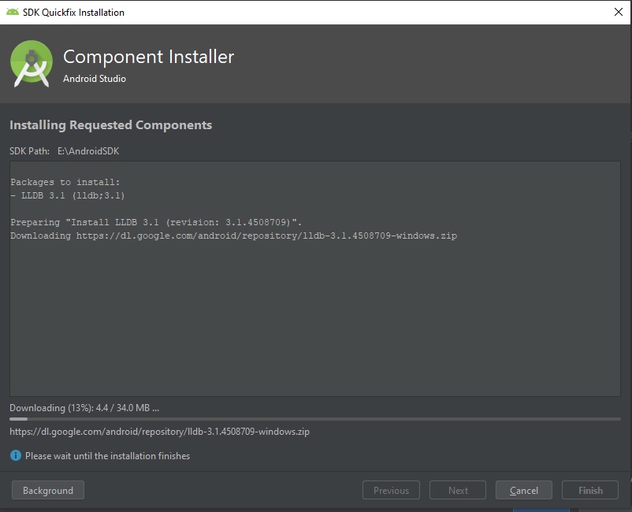Click the Finish button
Screen dimensions: 632x512
pyautogui.click(x=590, y=490)
